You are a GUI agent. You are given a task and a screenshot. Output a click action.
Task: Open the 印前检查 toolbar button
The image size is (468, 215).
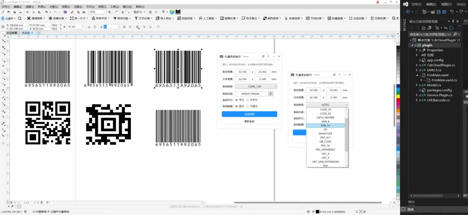[x=380, y=18]
